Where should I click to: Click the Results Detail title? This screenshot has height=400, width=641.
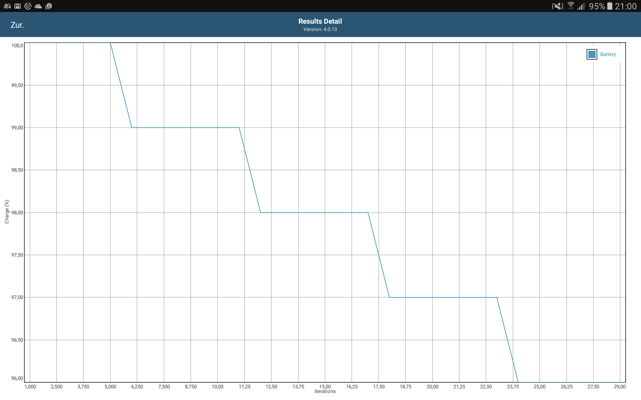[320, 21]
